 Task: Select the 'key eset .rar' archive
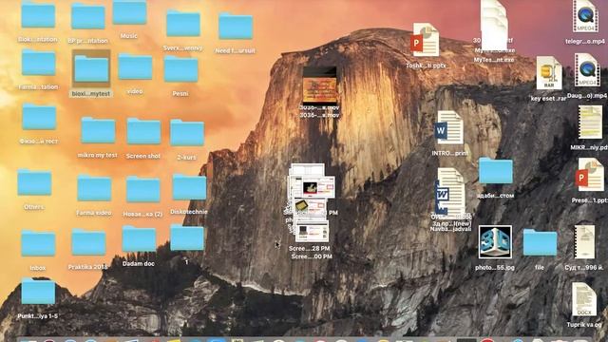pyautogui.click(x=549, y=73)
